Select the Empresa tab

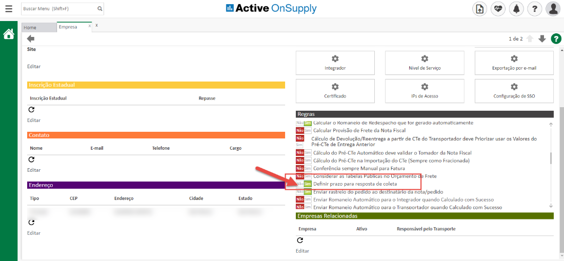[68, 27]
